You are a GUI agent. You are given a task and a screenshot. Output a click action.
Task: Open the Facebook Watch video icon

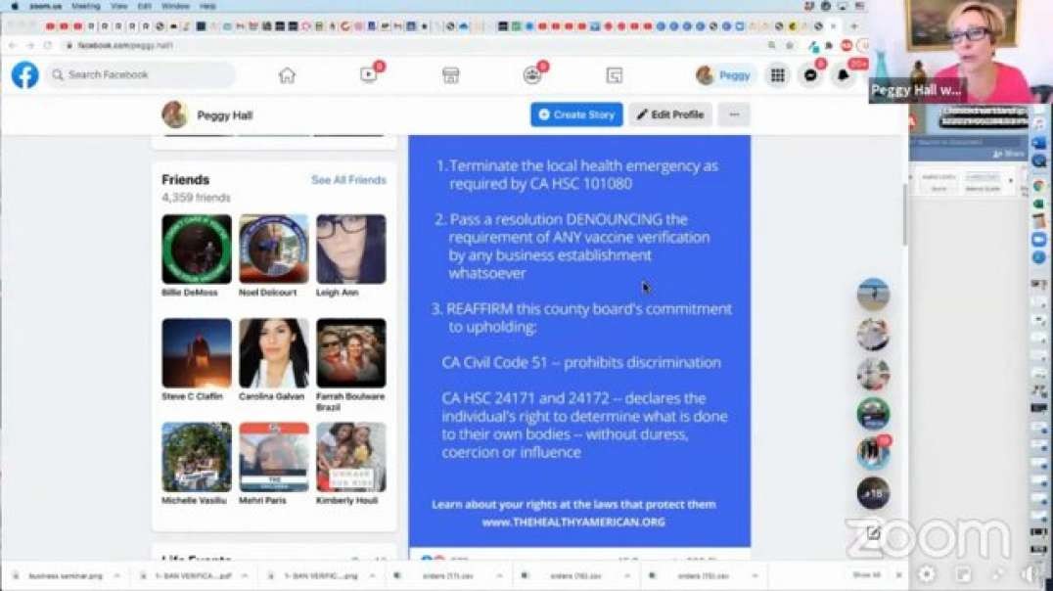(369, 74)
